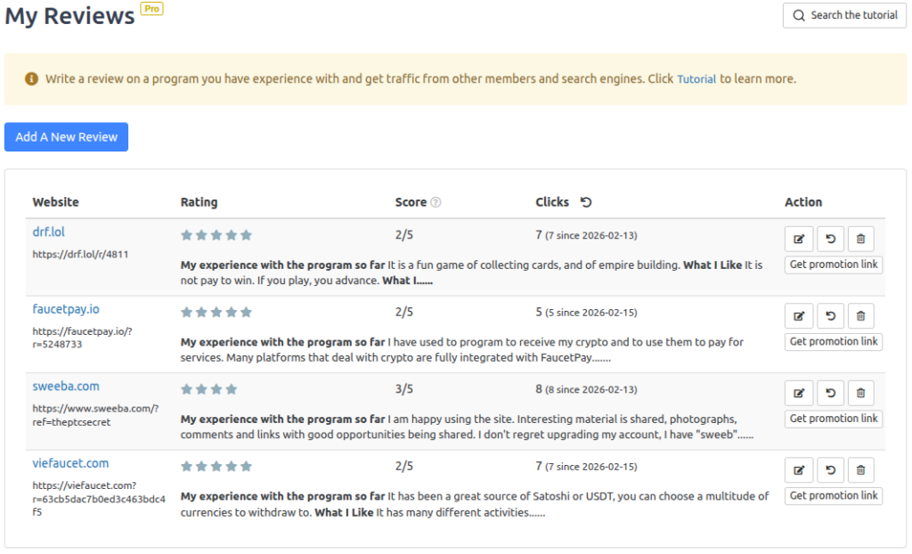The height and width of the screenshot is (554, 912).
Task: Open the faucetpay.io website link
Action: 66,309
